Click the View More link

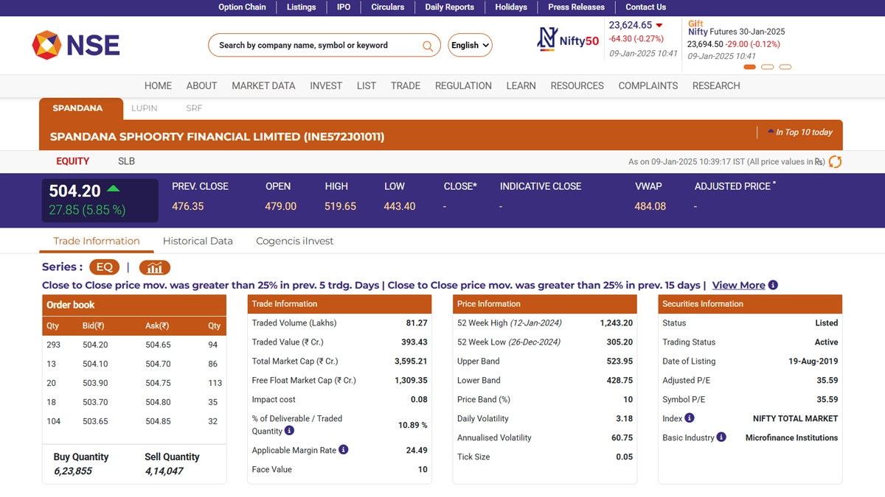[x=738, y=285]
